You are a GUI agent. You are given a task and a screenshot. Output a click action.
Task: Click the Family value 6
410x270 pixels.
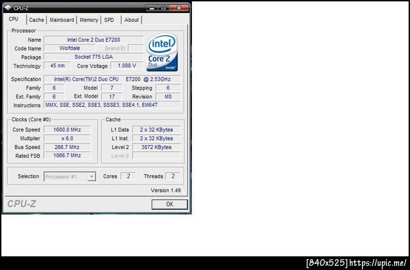(54, 88)
